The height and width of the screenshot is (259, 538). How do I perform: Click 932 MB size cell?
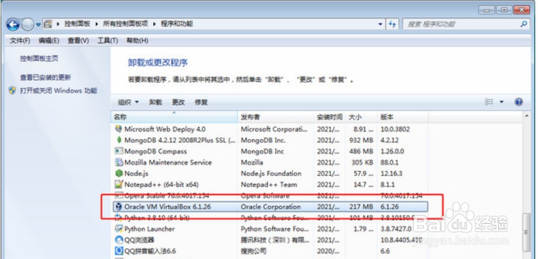[361, 141]
